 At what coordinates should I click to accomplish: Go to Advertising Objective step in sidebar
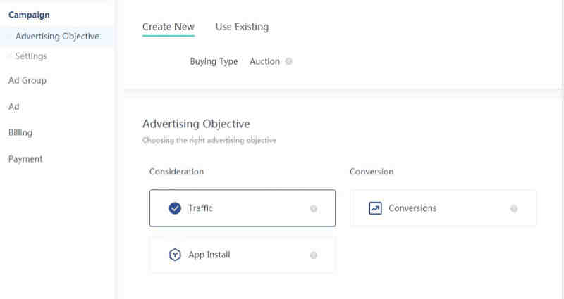coord(57,37)
